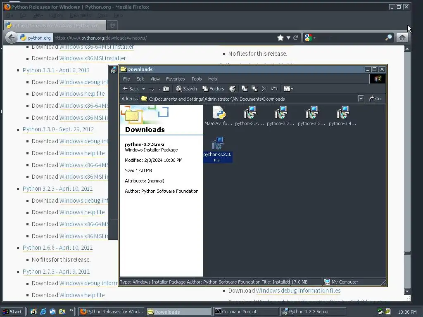This screenshot has height=317, width=423.
Task: Click the taskbar clock showing 10:36 PM
Action: coord(407,312)
